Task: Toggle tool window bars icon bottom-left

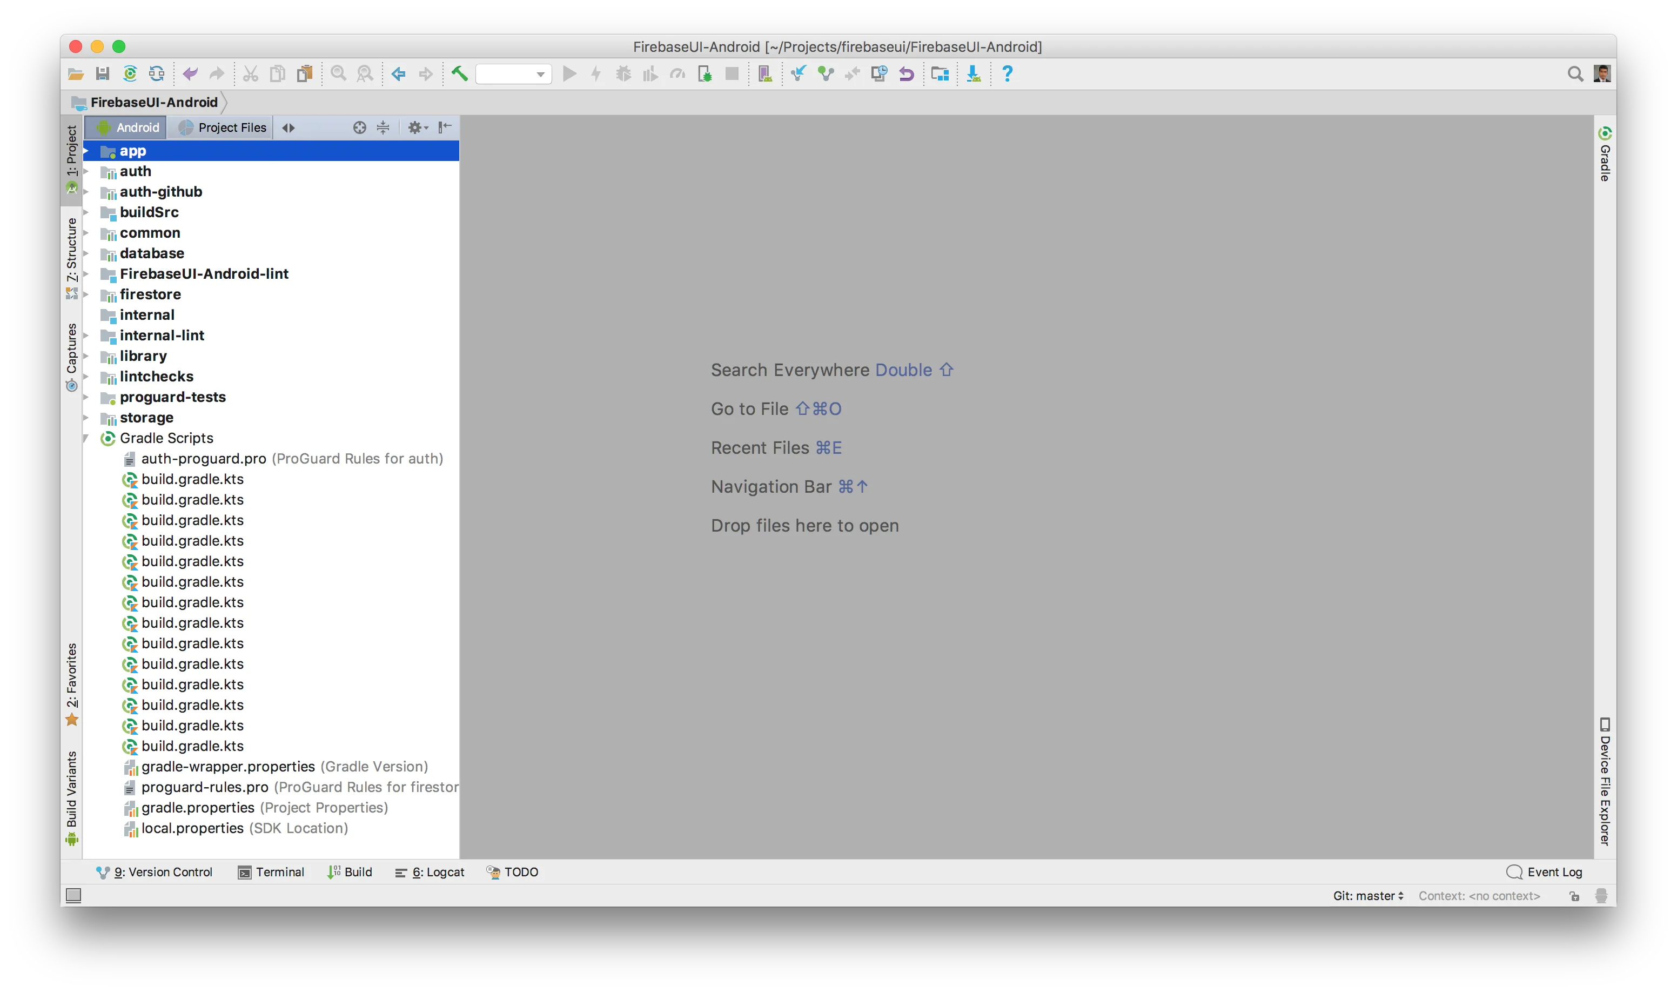Action: [x=73, y=895]
